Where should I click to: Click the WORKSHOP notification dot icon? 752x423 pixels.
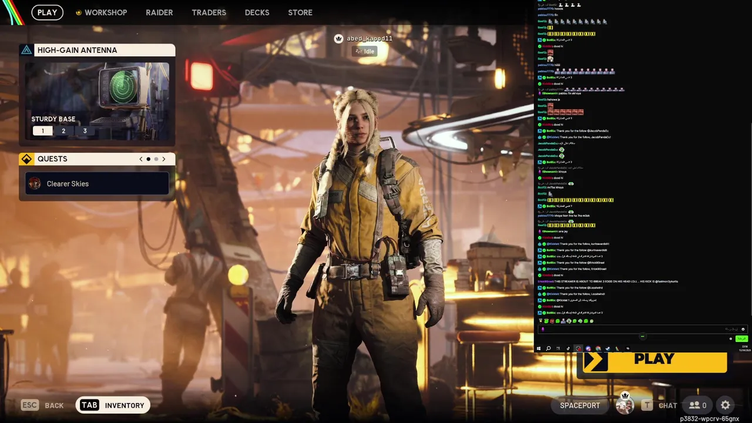coord(79,12)
